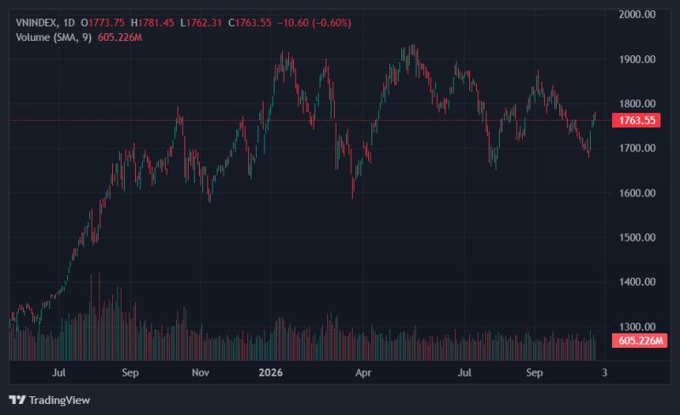Viewport: 680px width, 415px height.
Task: Select the 1800.00 price axis label
Action: [x=637, y=104]
